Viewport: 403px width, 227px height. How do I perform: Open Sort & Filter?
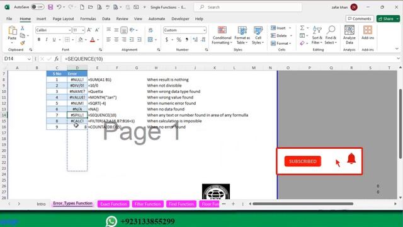(x=317, y=35)
